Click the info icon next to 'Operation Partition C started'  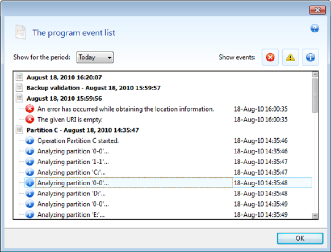tap(30, 140)
